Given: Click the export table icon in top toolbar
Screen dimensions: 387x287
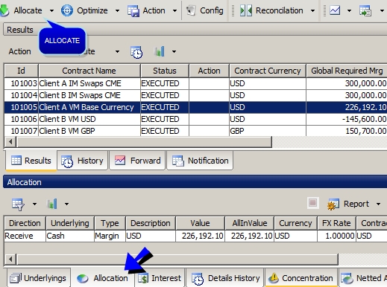Looking at the screenshot, I should [365, 11].
